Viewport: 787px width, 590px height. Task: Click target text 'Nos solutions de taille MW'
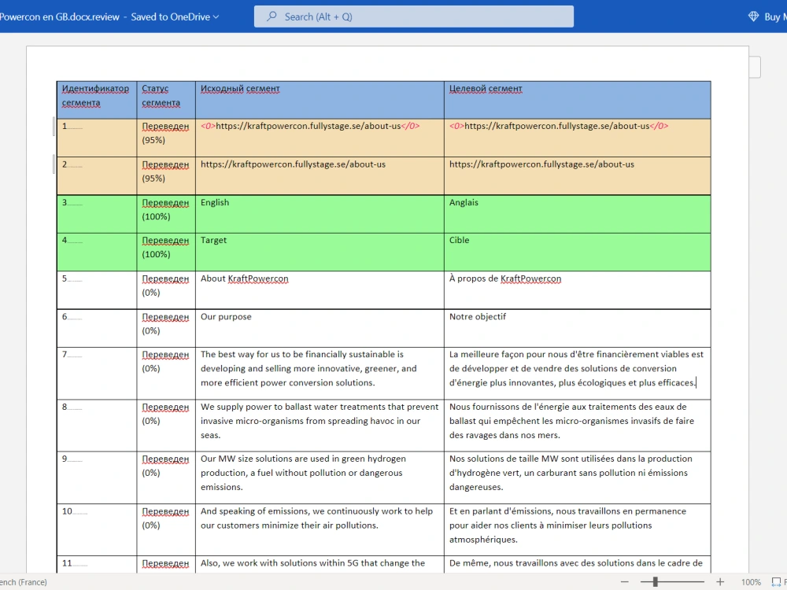[504, 459]
